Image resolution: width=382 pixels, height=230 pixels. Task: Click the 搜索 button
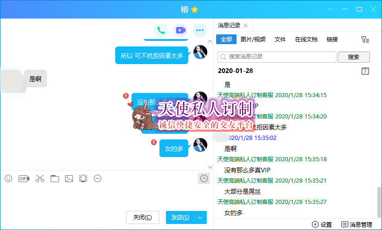pos(354,57)
